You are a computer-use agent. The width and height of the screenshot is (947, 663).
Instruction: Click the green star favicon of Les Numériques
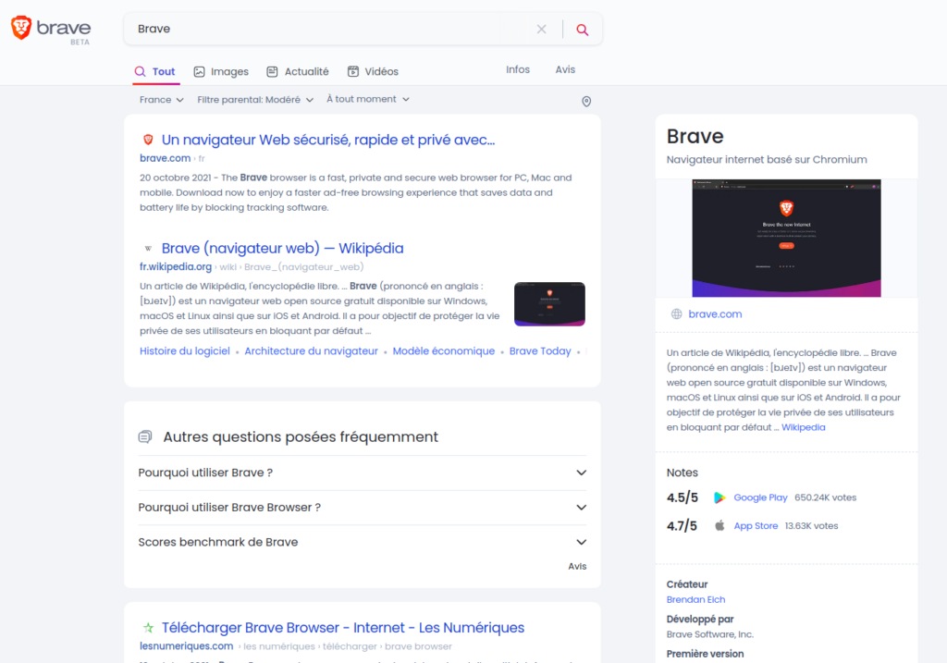(148, 627)
